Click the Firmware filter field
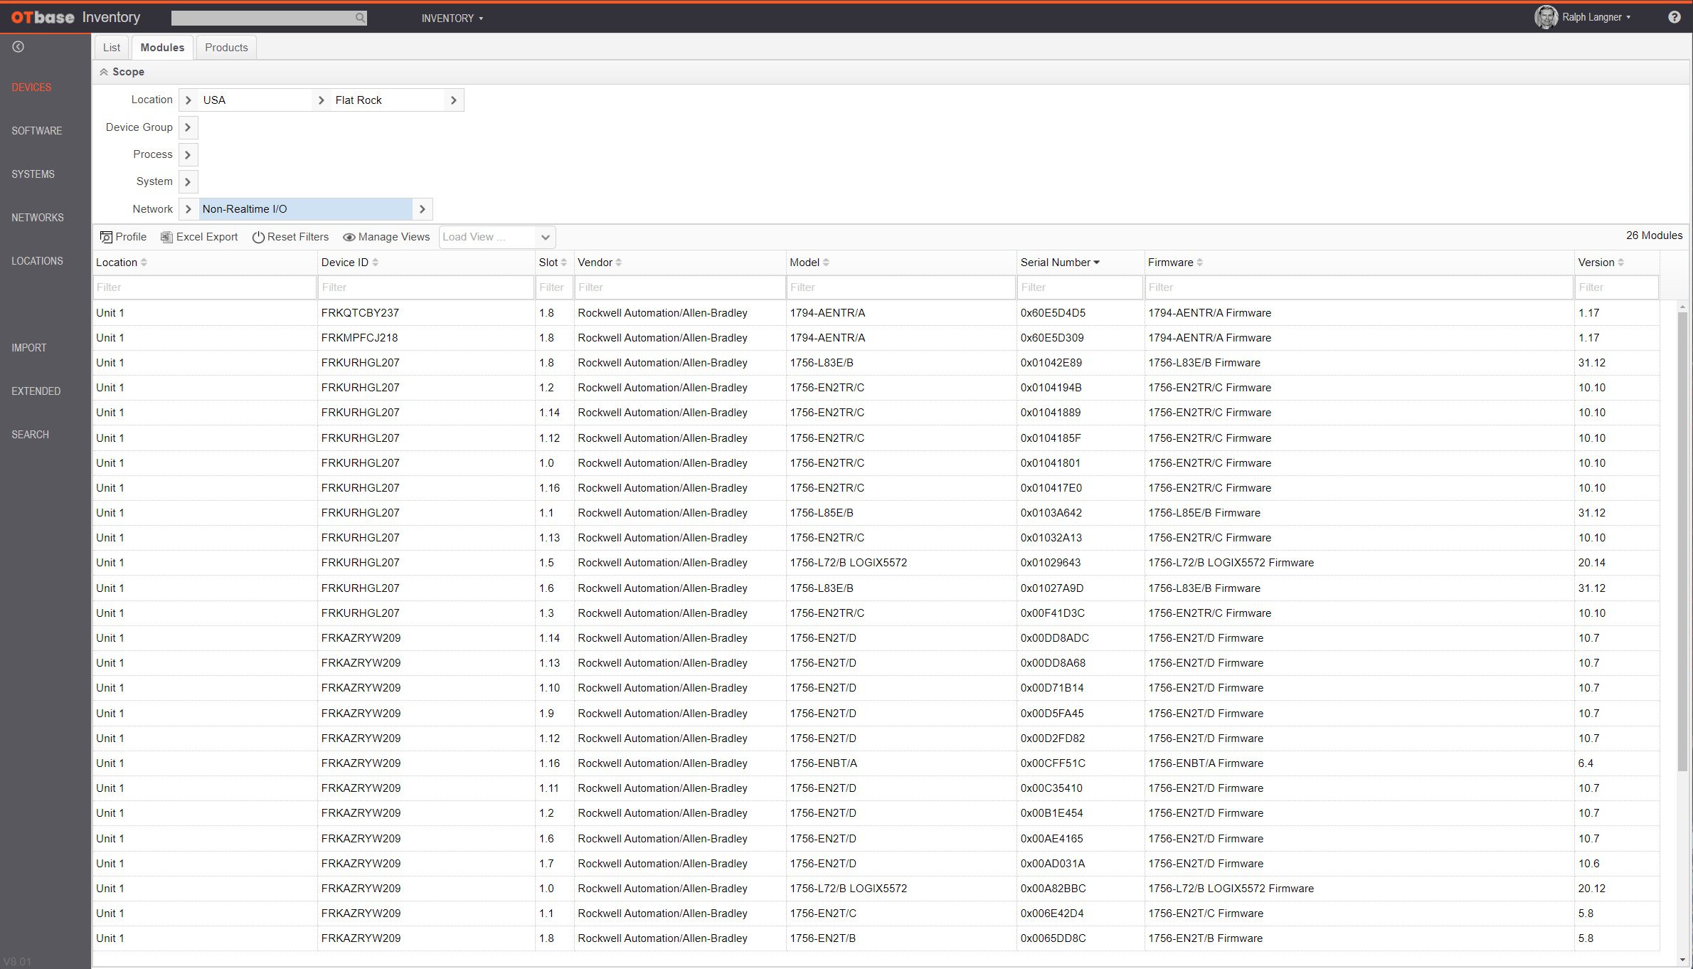Viewport: 1693px width, 969px height. [x=1359, y=287]
